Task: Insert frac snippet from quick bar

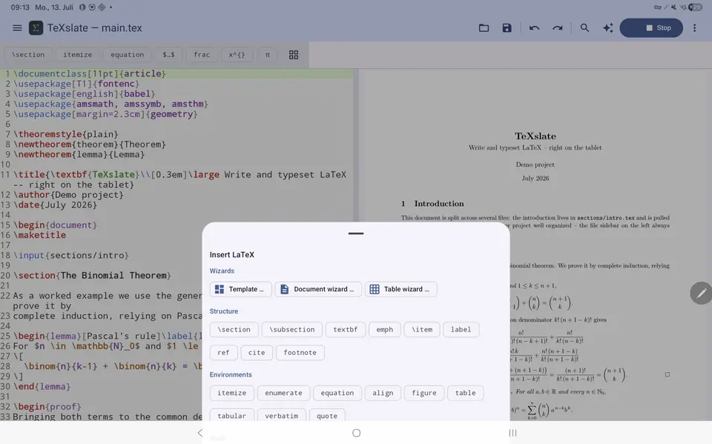Action: point(202,54)
